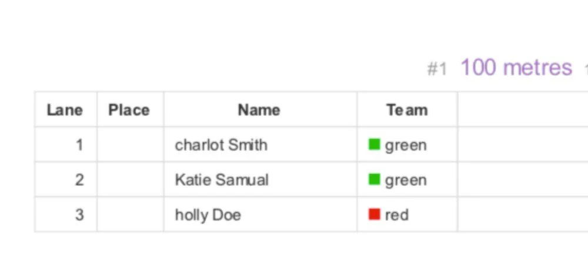Image resolution: width=588 pixels, height=267 pixels.
Task: Click the #1 event number label
Action: click(437, 69)
